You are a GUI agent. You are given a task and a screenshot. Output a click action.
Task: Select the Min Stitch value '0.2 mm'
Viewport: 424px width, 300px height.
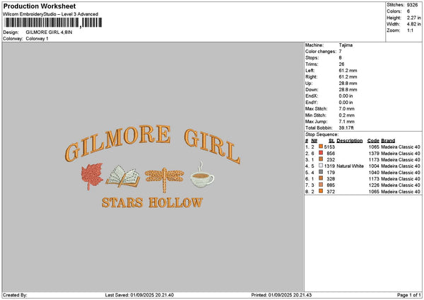[347, 115]
